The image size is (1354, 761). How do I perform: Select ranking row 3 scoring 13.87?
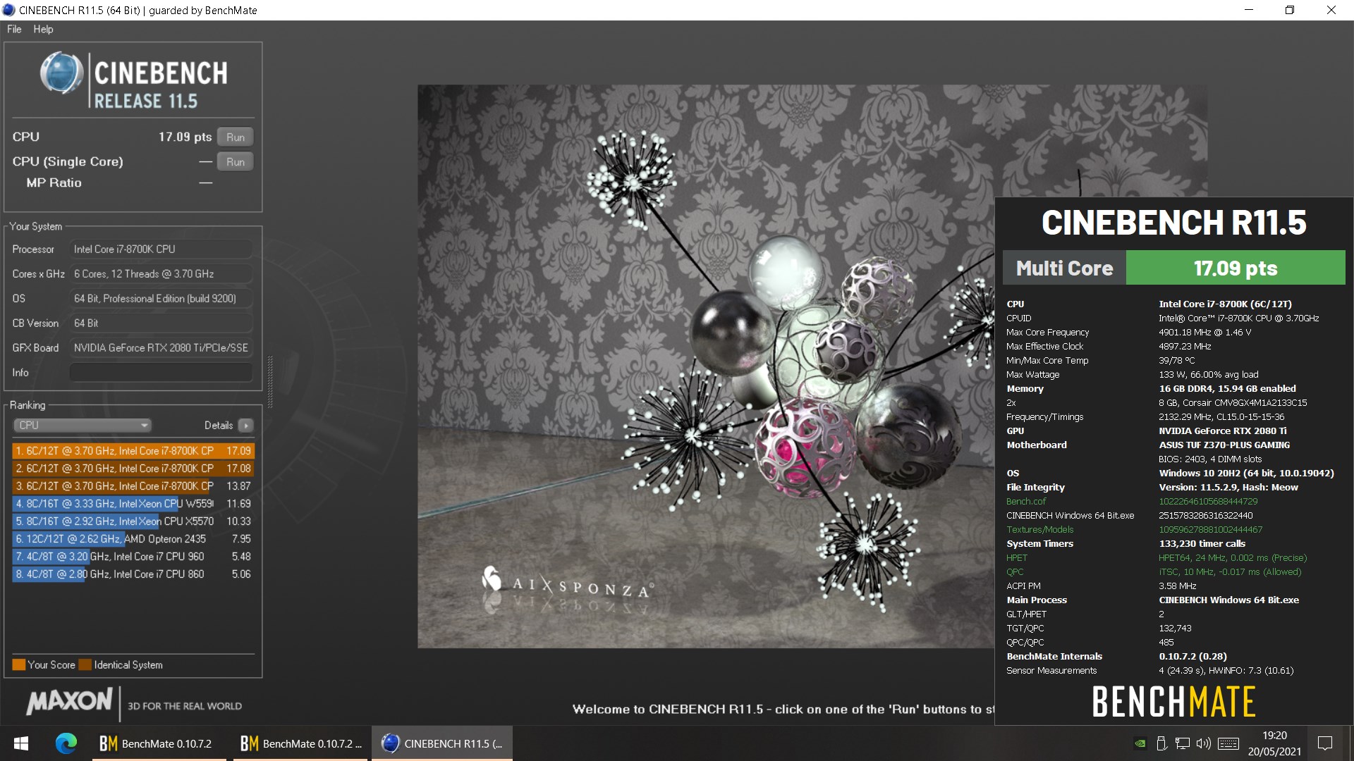(133, 486)
